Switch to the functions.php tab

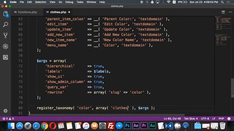pyautogui.click(x=27, y=12)
